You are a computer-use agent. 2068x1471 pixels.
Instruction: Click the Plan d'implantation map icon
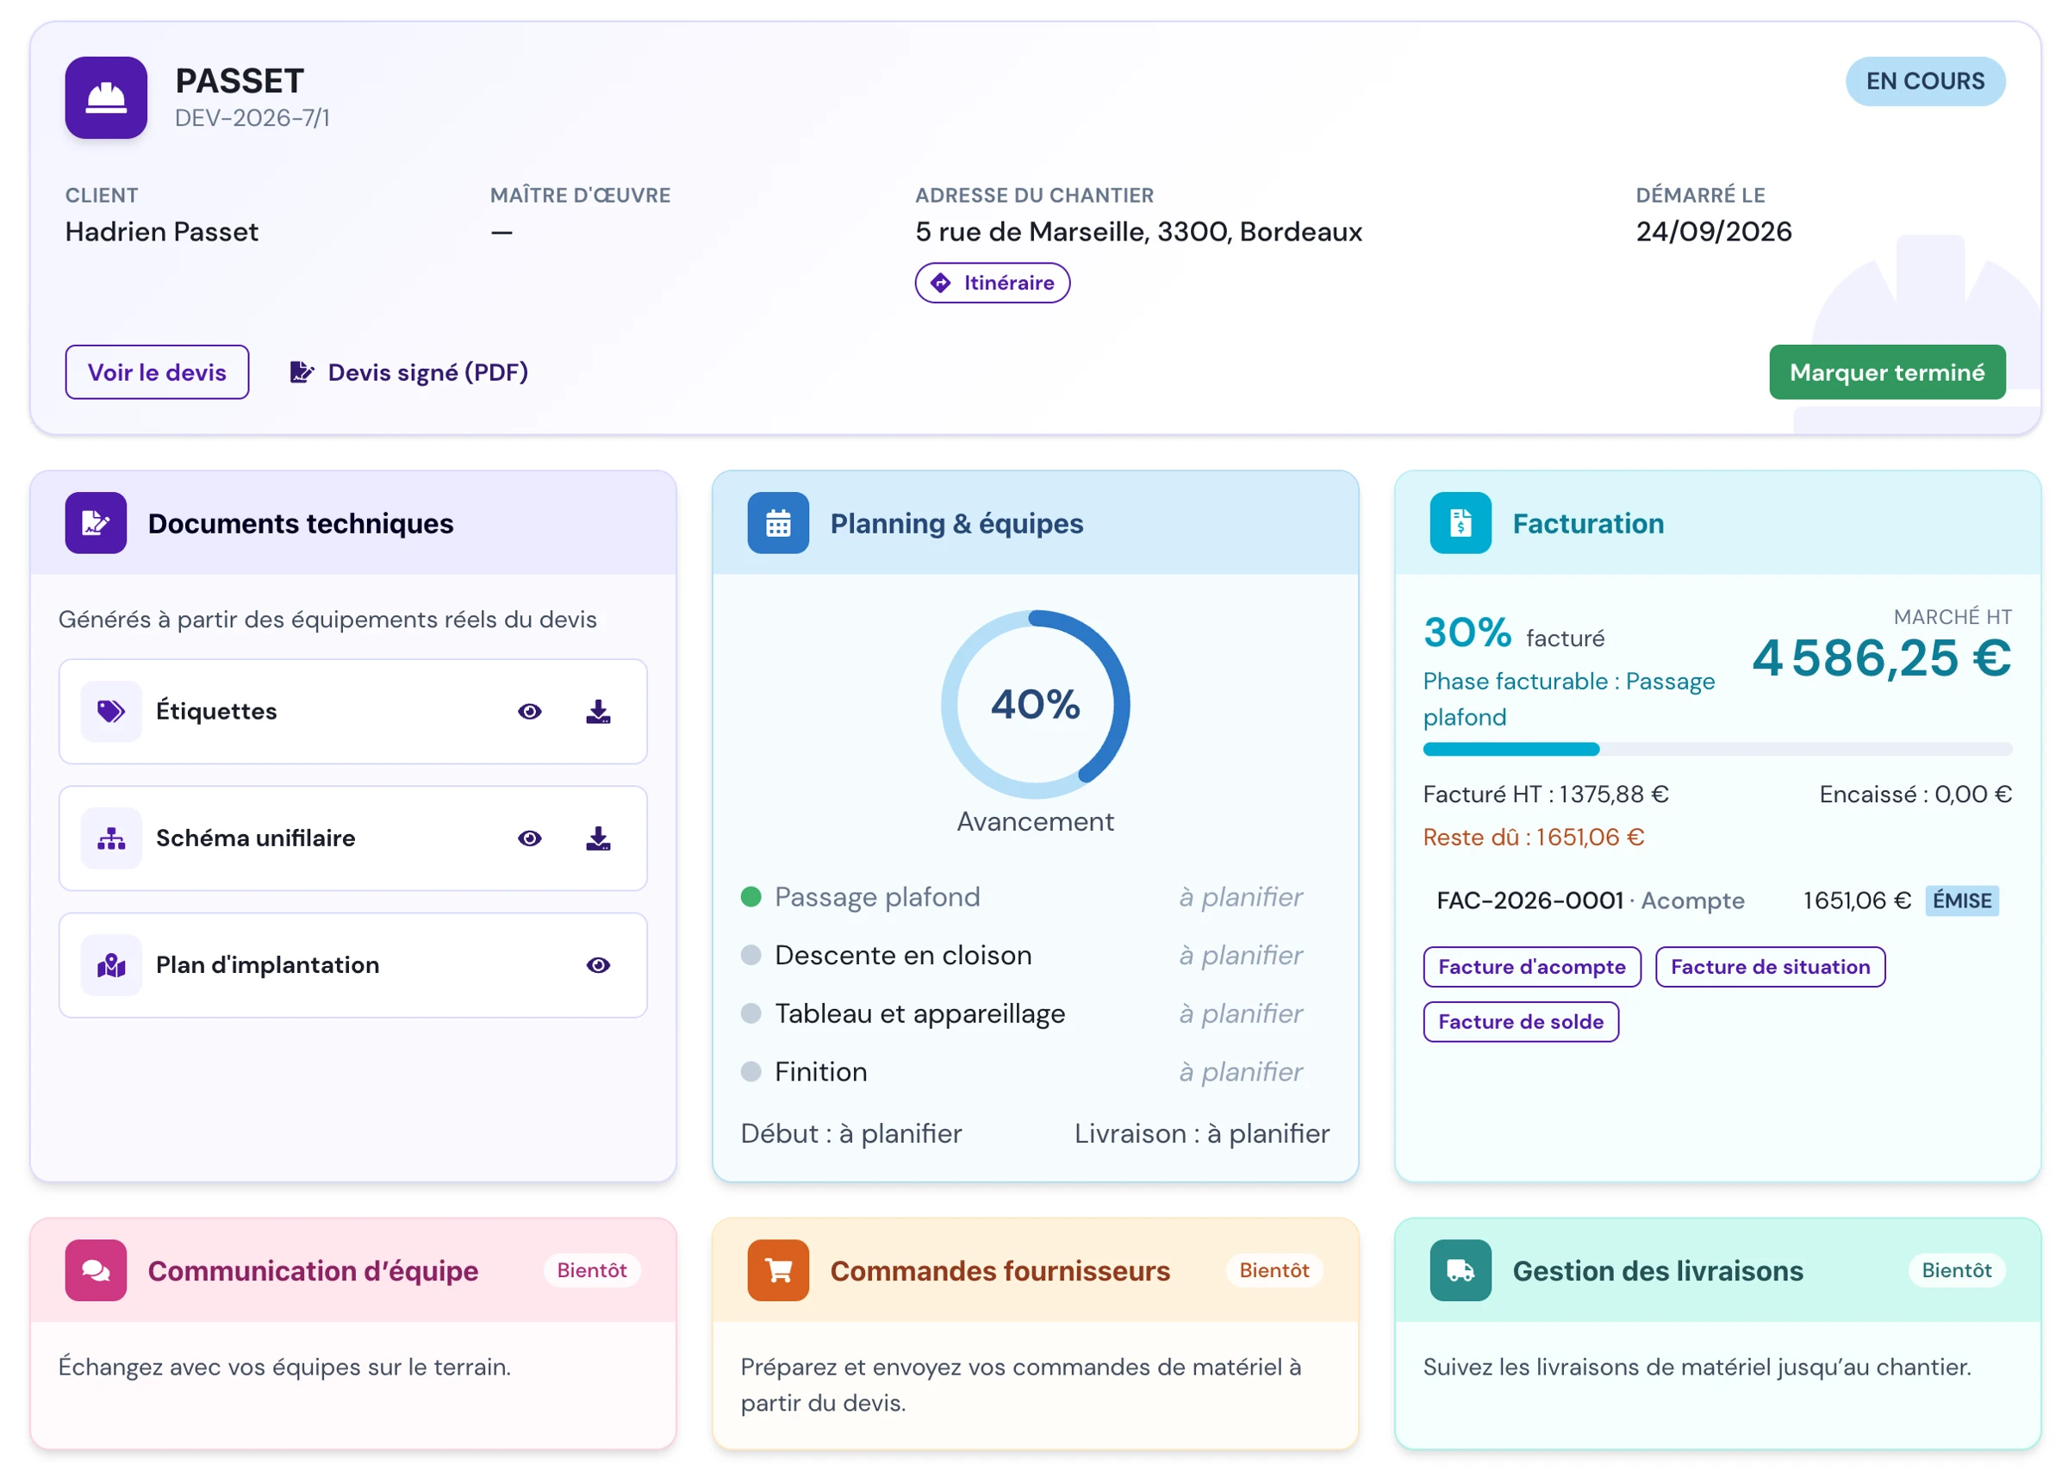coord(111,964)
